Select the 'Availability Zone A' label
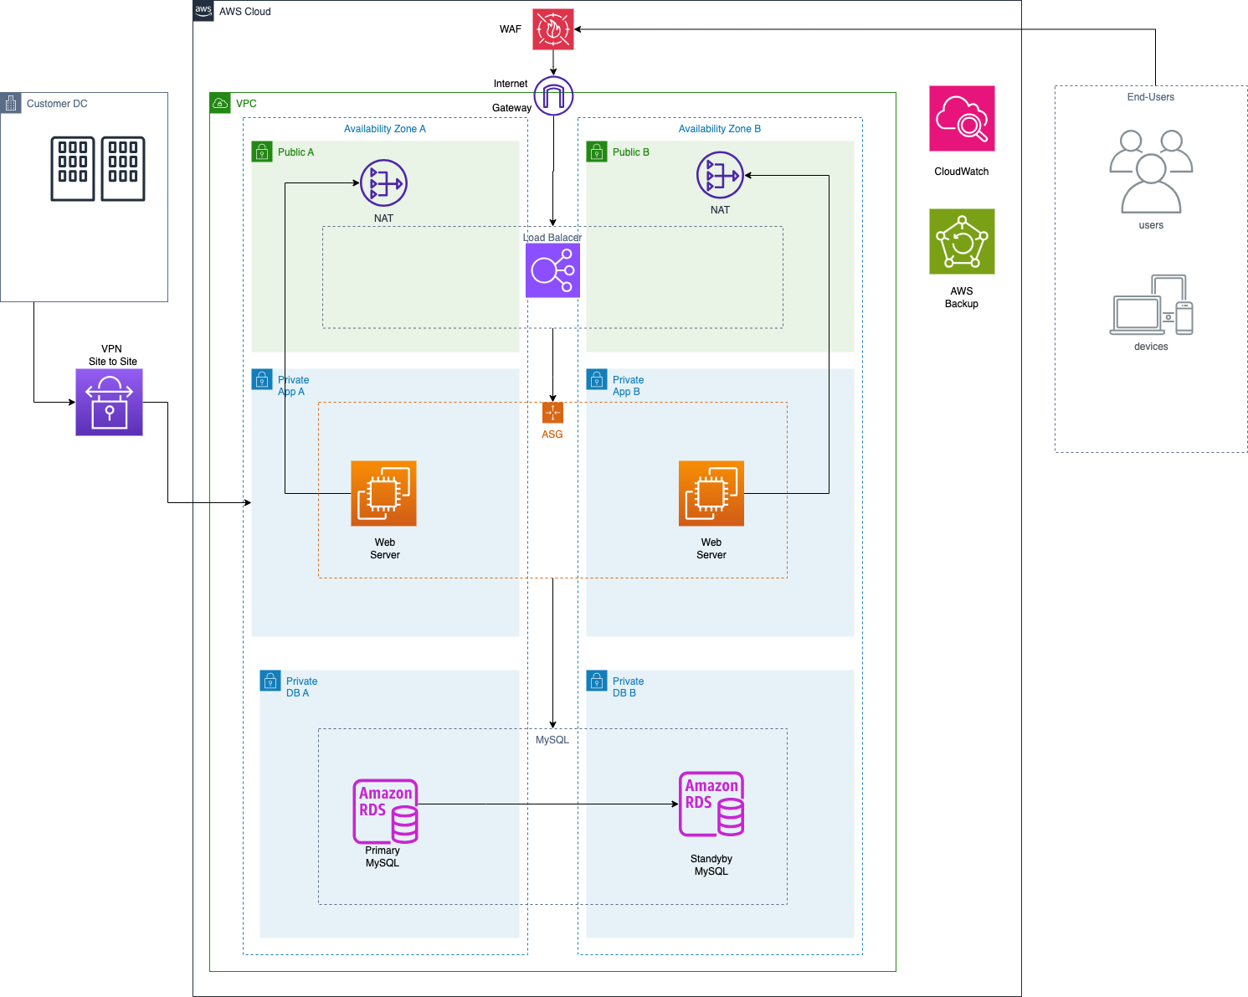The width and height of the screenshot is (1248, 997). point(385,129)
